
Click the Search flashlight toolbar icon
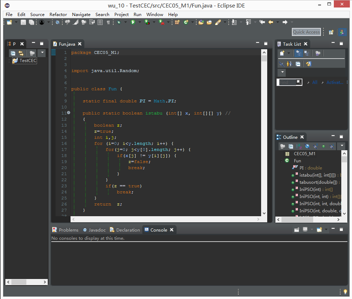coord(218,22)
